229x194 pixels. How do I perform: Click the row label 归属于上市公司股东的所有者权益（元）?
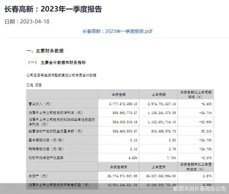click(x=59, y=185)
